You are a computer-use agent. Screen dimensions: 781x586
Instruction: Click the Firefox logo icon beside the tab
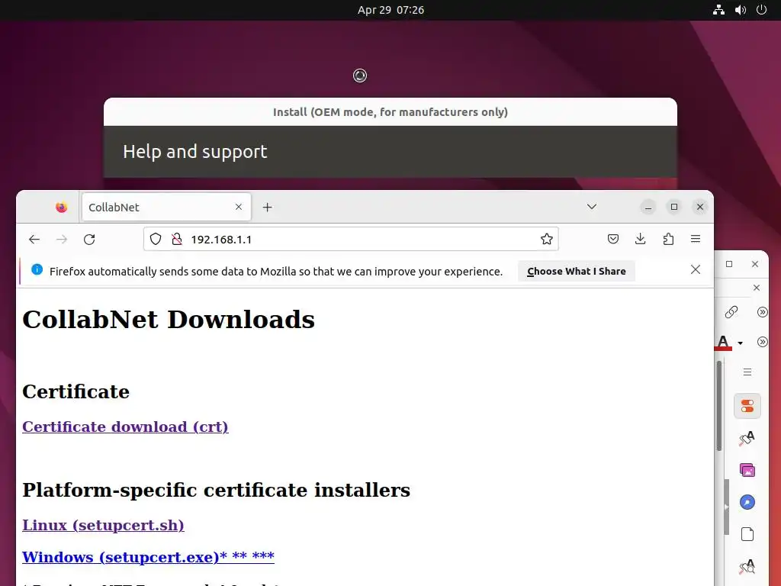[x=61, y=208]
